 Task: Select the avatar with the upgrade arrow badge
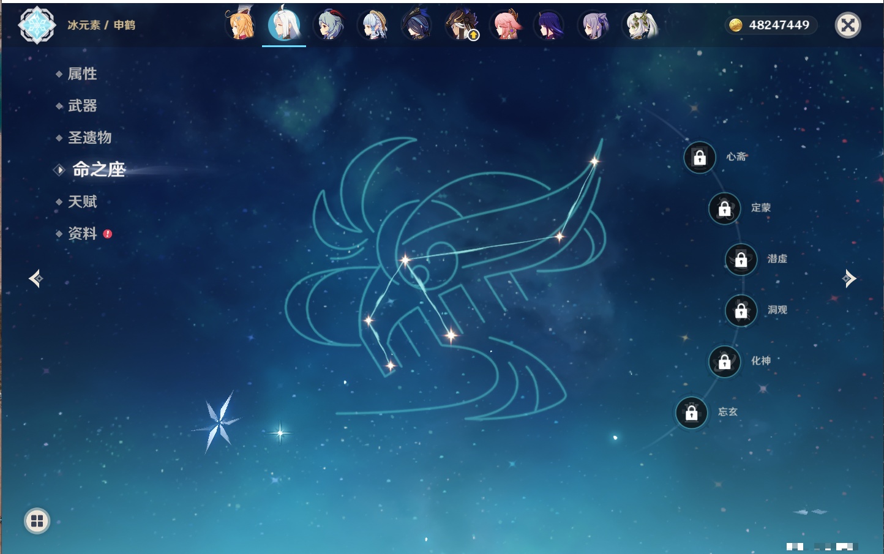point(462,26)
